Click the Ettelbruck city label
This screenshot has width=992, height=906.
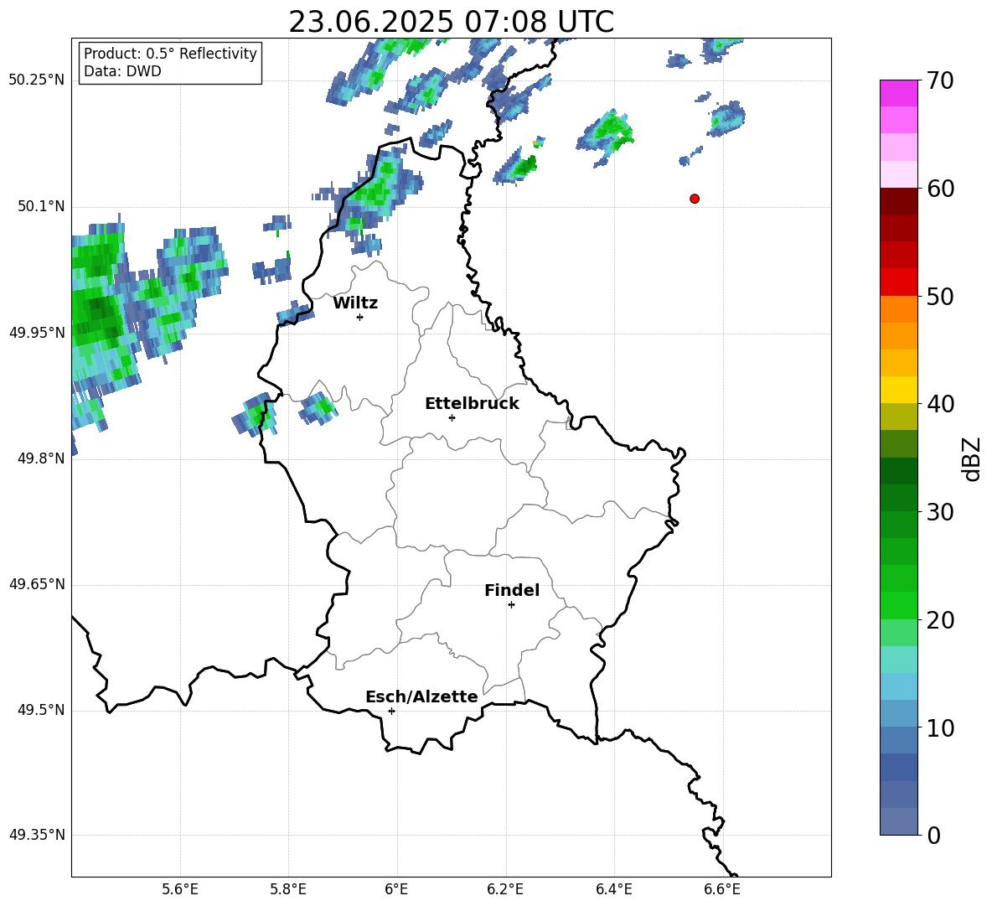pos(472,404)
